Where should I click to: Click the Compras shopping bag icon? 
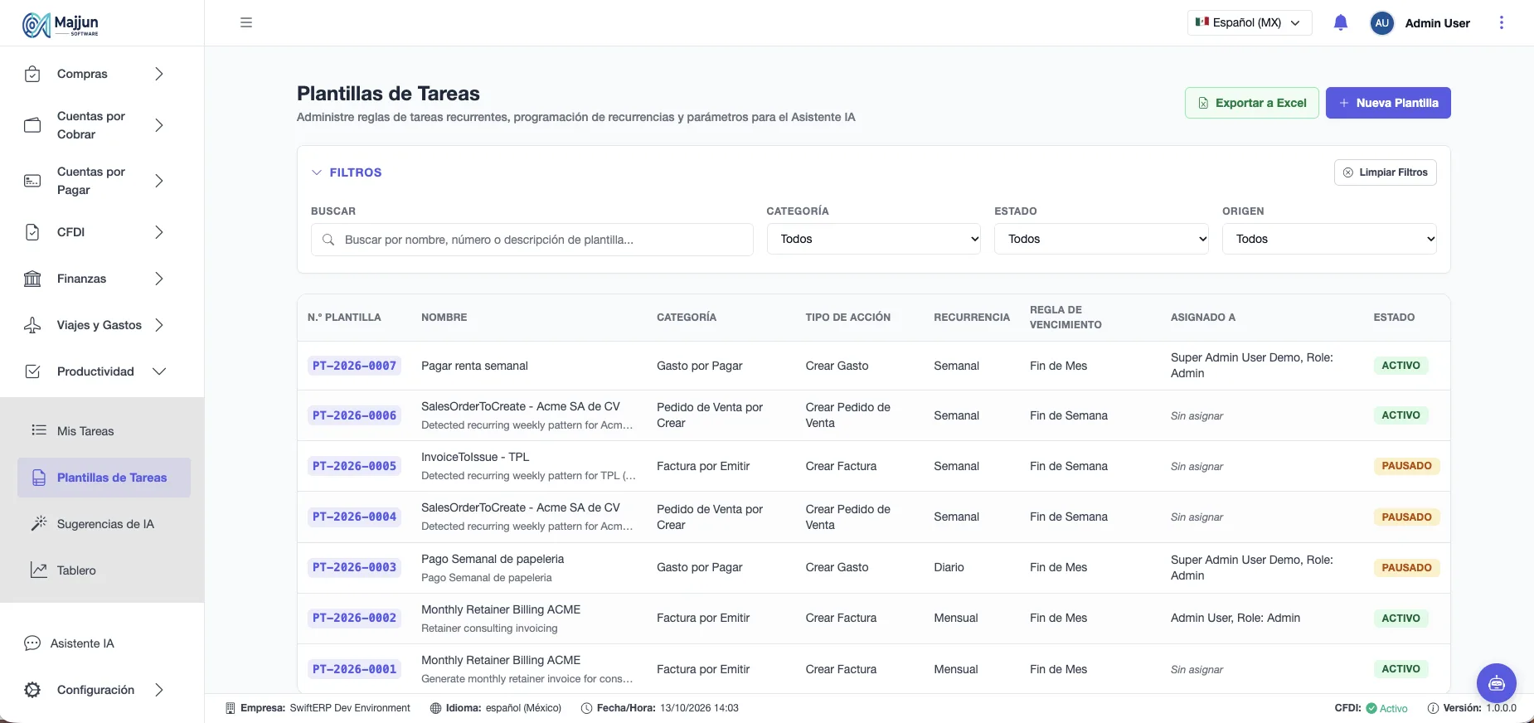click(32, 74)
